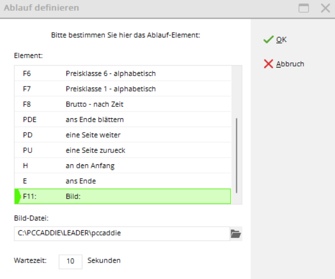Cancel using the Abbruch label
335x279 pixels.
click(x=290, y=64)
